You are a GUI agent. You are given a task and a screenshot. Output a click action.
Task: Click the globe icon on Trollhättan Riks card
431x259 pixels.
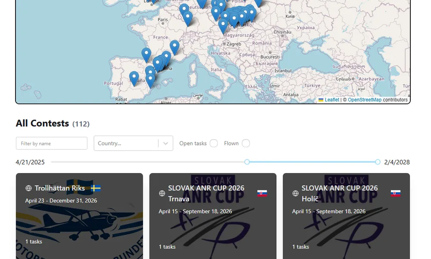[x=29, y=188]
